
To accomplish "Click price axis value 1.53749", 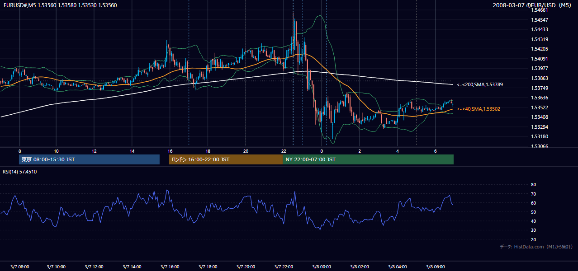I will [540, 88].
